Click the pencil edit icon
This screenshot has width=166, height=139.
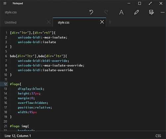(136, 12)
